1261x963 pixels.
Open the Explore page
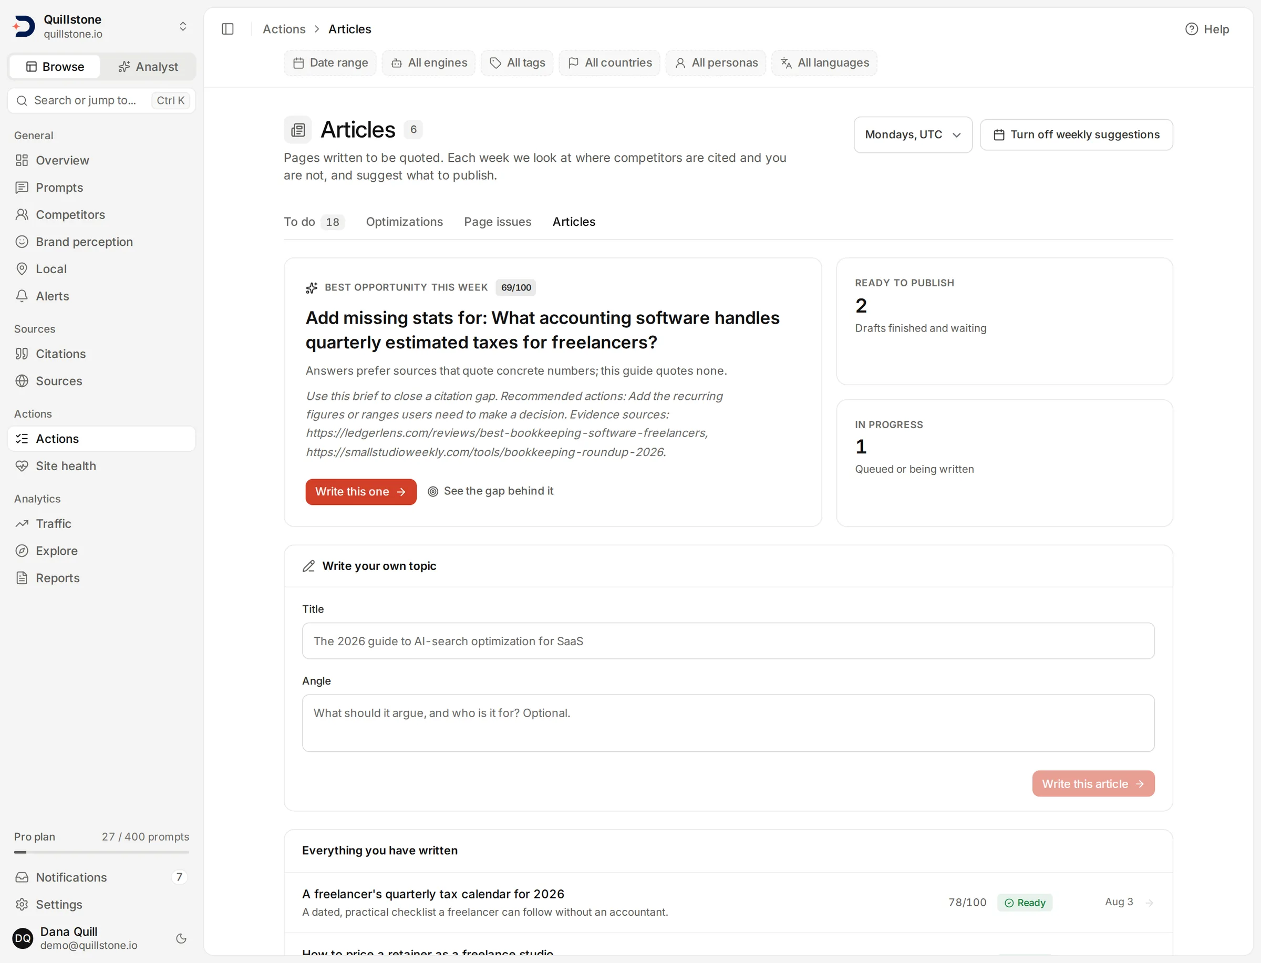pos(101,551)
